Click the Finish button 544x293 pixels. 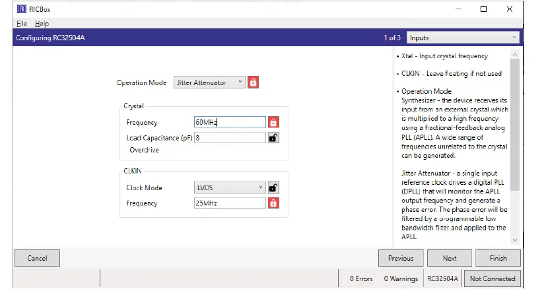coord(498,258)
